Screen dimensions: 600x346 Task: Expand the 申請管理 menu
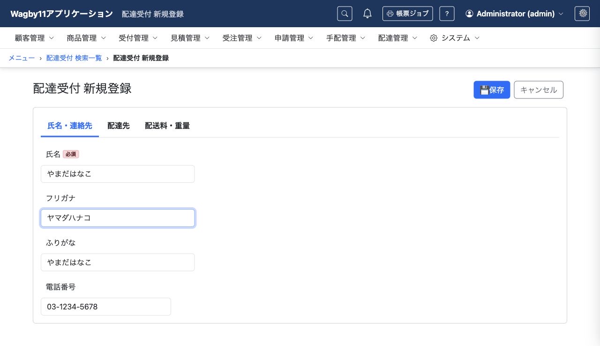pos(294,38)
